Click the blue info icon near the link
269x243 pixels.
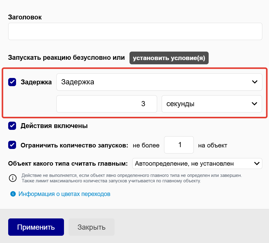[13, 194]
